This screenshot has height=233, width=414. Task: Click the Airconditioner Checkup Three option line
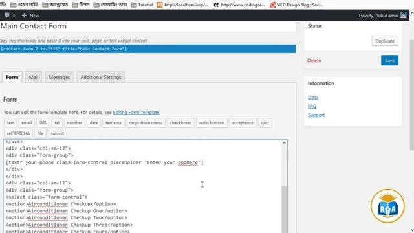point(69,225)
